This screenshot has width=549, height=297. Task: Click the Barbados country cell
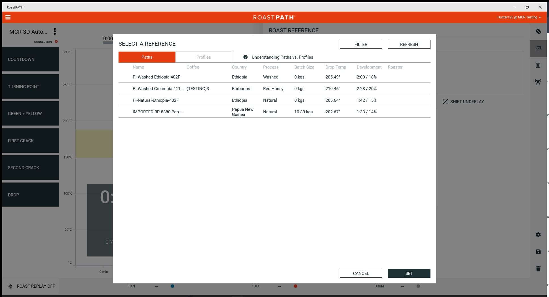point(241,89)
